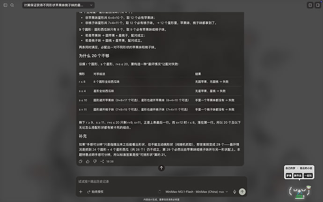Toggle the left sidebar panel icon

pyautogui.click(x=5, y=5)
